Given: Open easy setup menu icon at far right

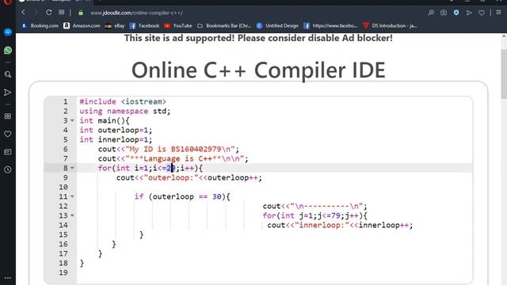Looking at the screenshot, I should [498, 13].
